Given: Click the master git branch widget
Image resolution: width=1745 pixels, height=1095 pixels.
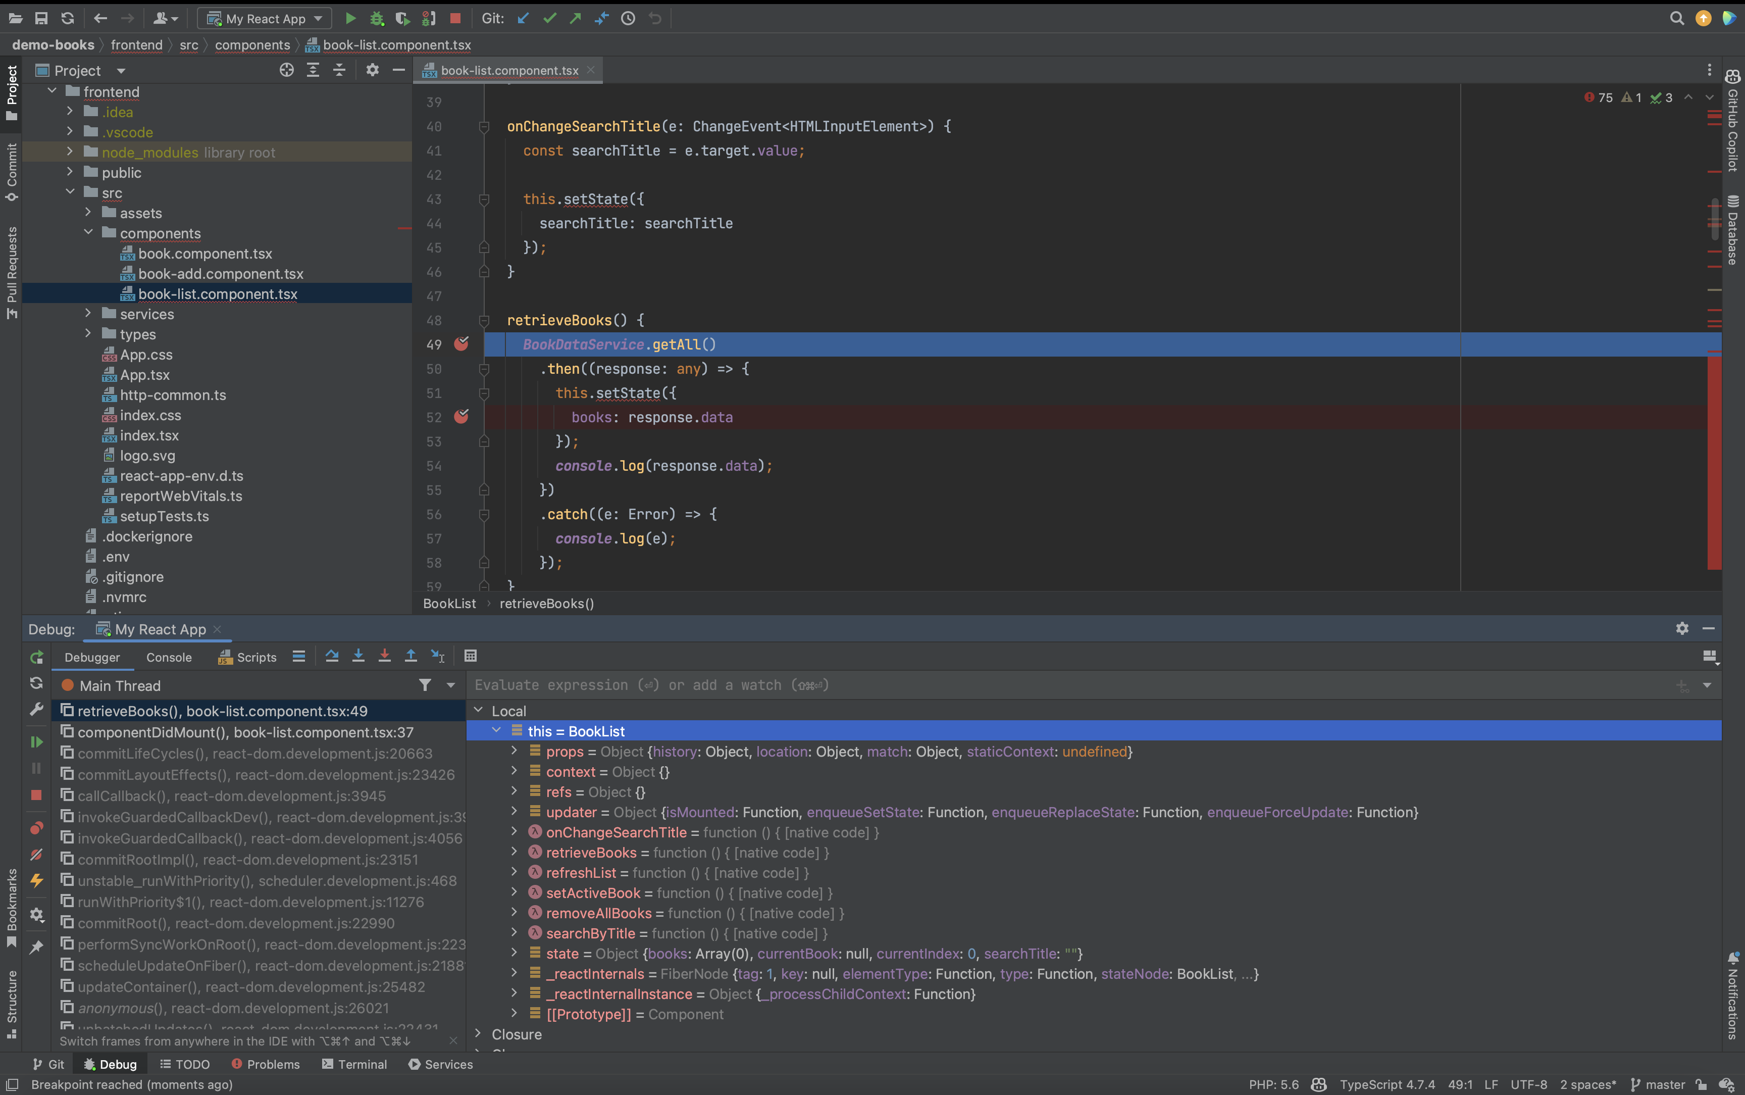Looking at the screenshot, I should (x=1658, y=1084).
